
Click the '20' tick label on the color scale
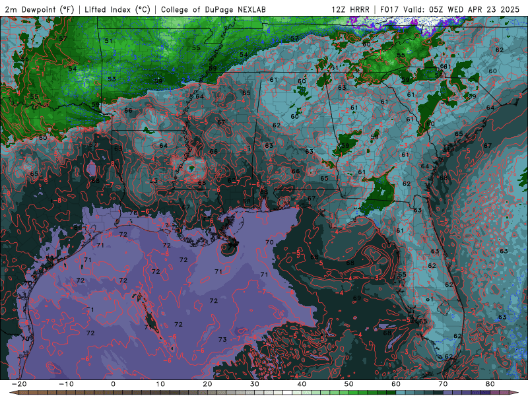pos(207,384)
